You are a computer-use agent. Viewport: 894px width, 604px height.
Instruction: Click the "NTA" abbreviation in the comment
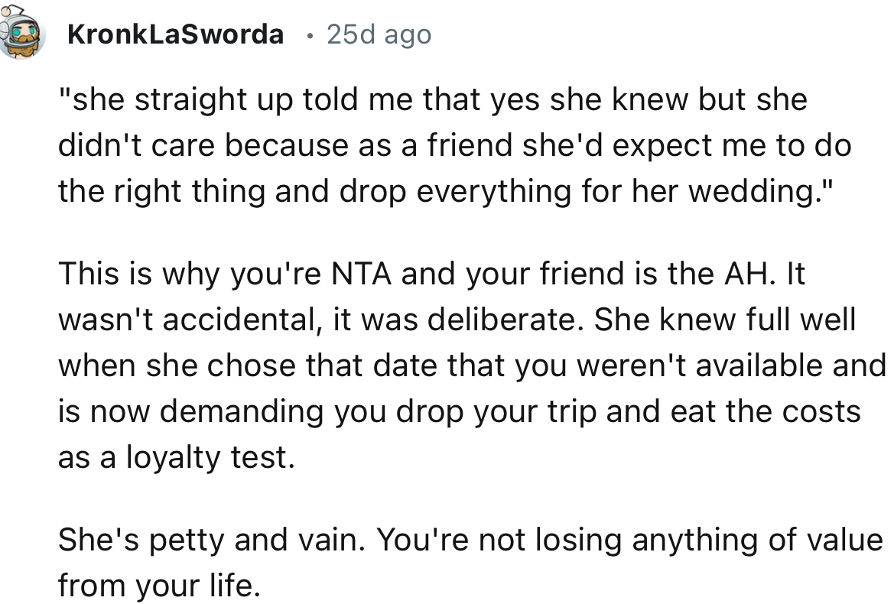(x=364, y=274)
